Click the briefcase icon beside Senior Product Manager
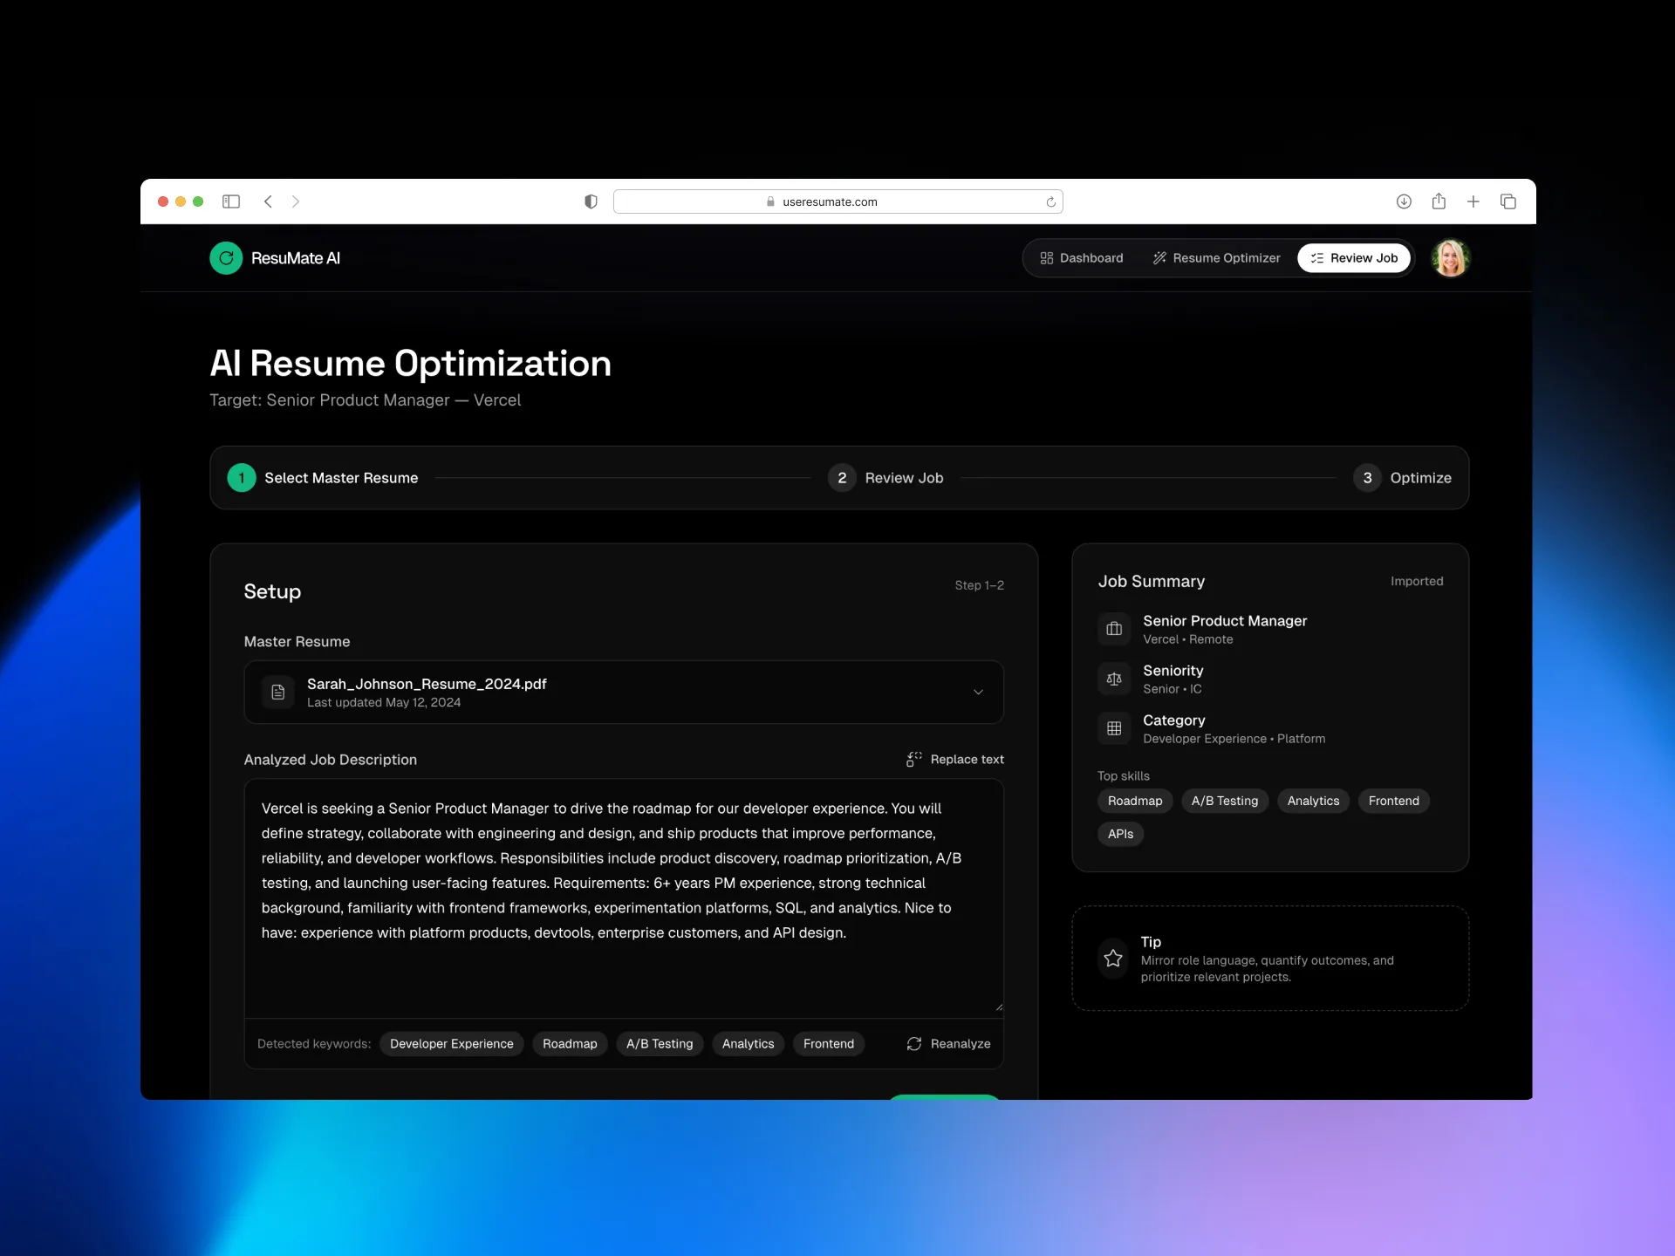This screenshot has width=1675, height=1256. (1114, 629)
